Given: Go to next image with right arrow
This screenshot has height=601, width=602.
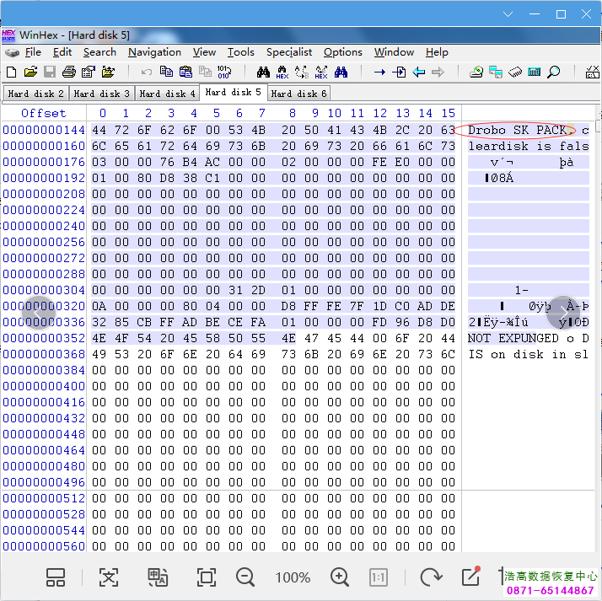Looking at the screenshot, I should coord(563,313).
